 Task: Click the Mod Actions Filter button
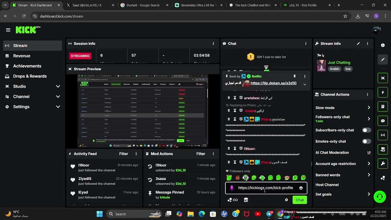pyautogui.click(x=201, y=154)
